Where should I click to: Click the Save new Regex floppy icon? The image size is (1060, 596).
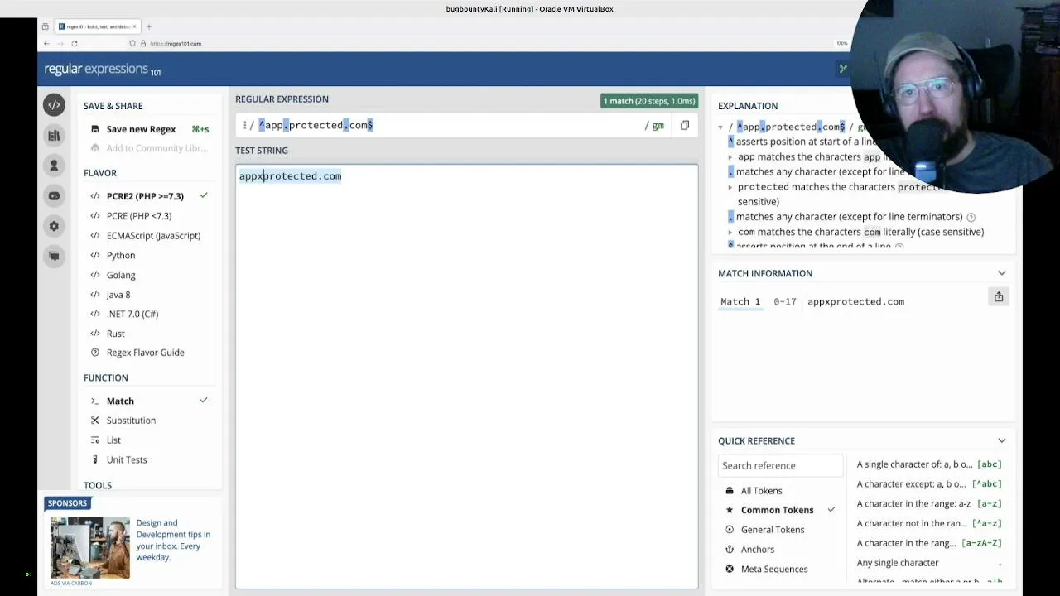coord(95,129)
